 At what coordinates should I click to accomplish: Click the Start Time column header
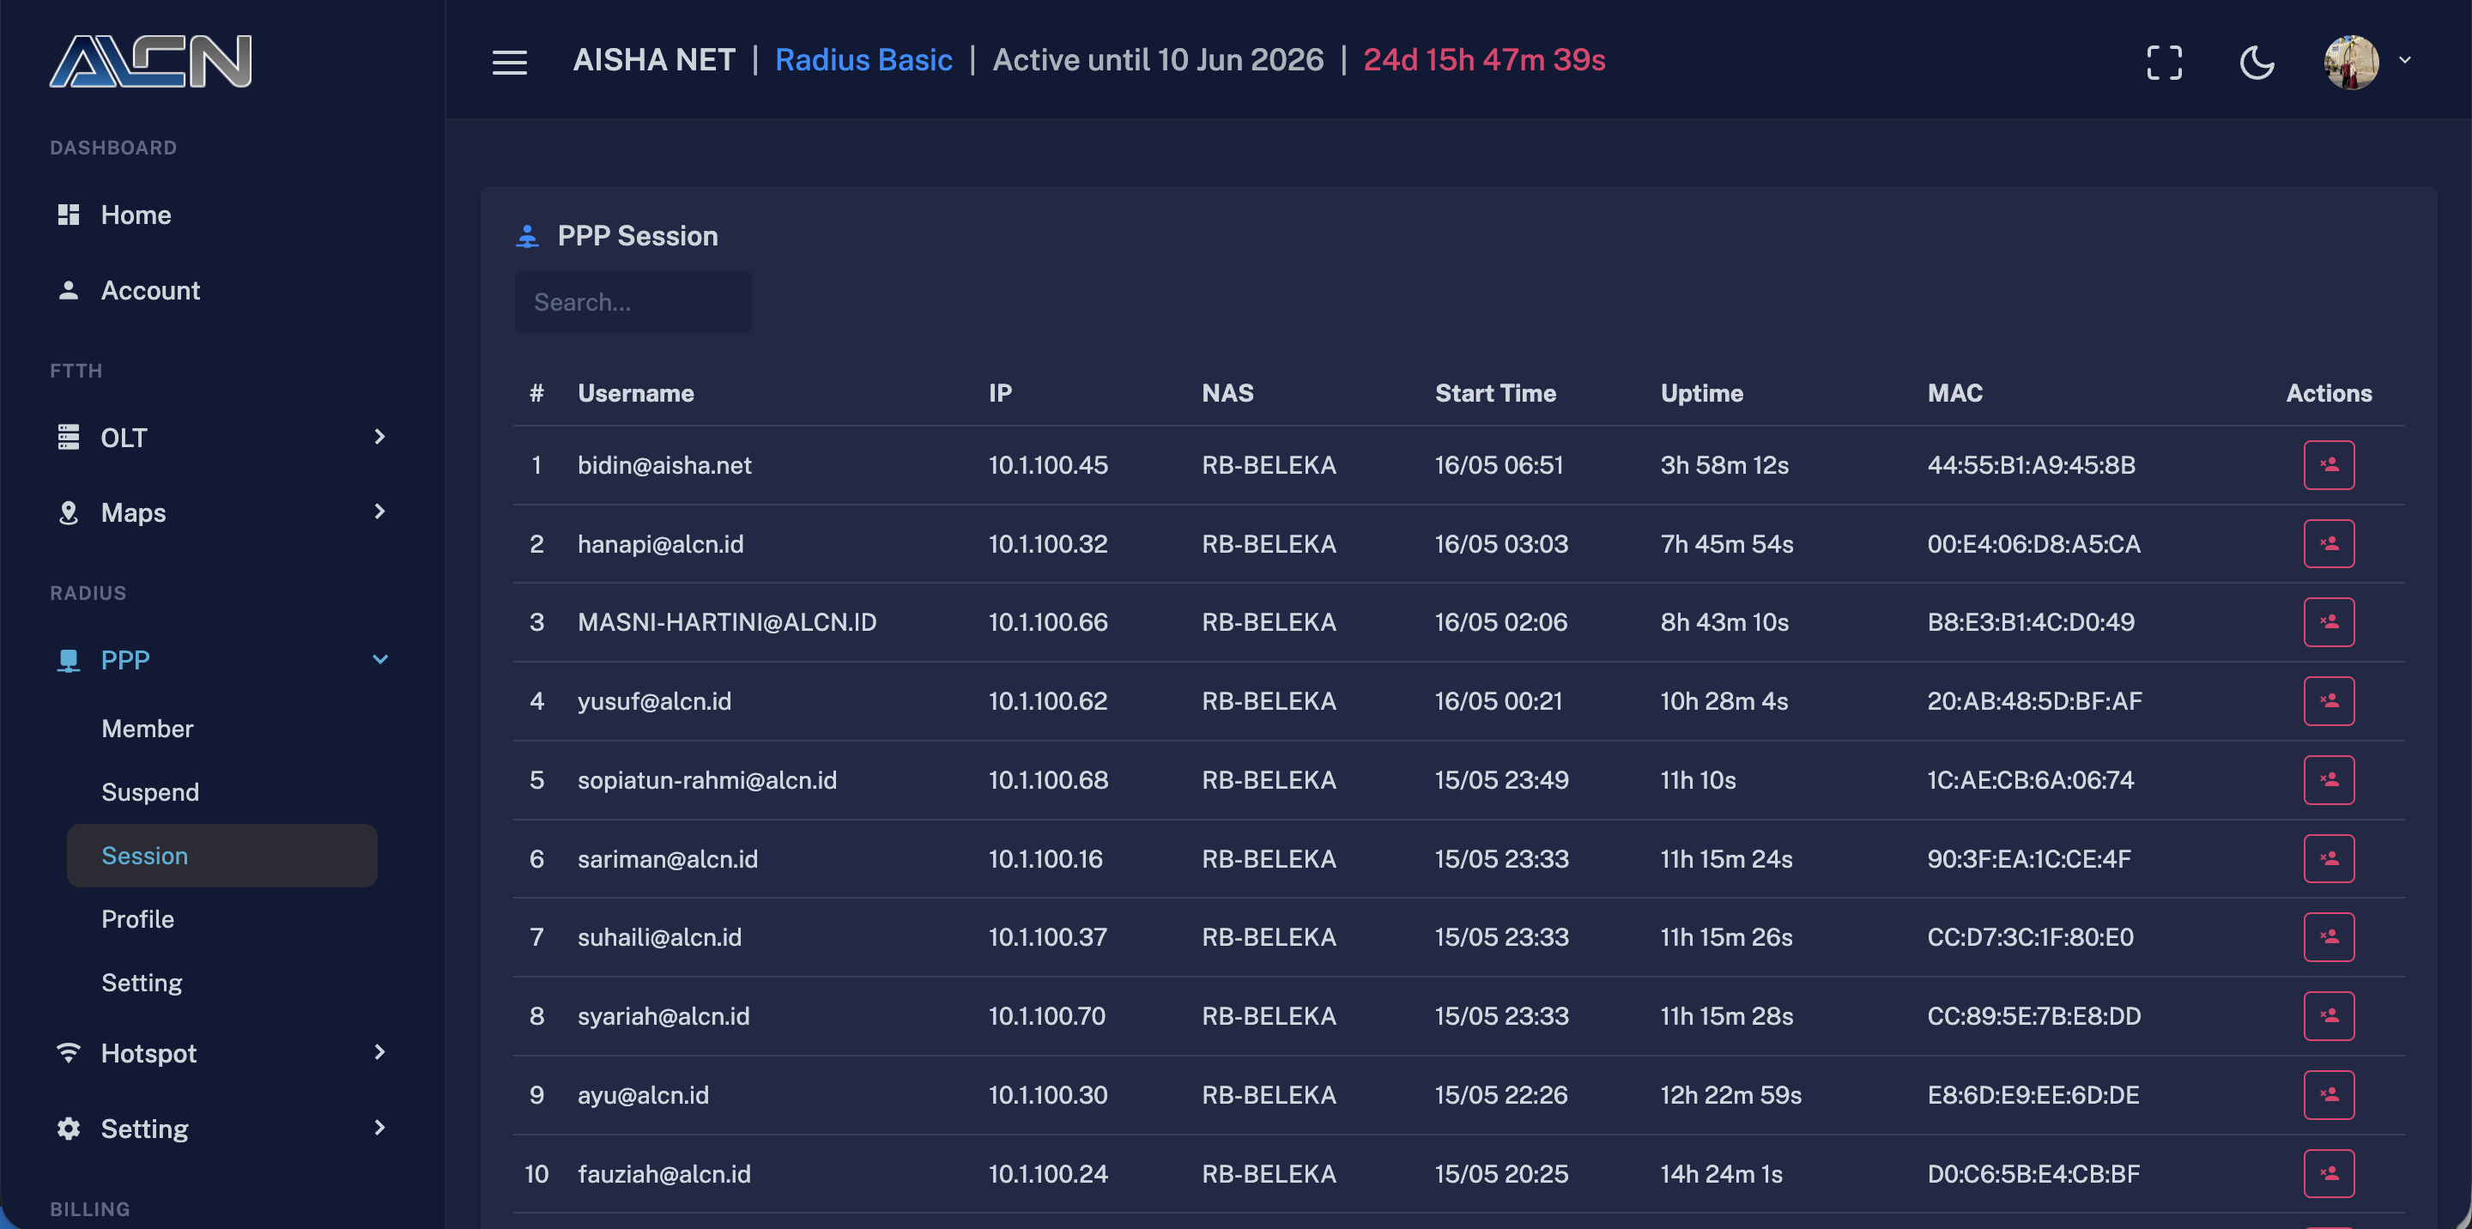1495,393
